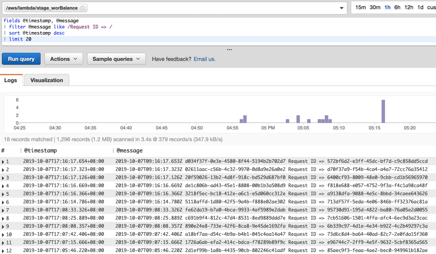The height and width of the screenshot is (254, 436).
Task: Select the 1d time range
Action: point(420,7)
